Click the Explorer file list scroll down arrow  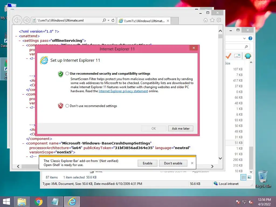[x=251, y=172]
